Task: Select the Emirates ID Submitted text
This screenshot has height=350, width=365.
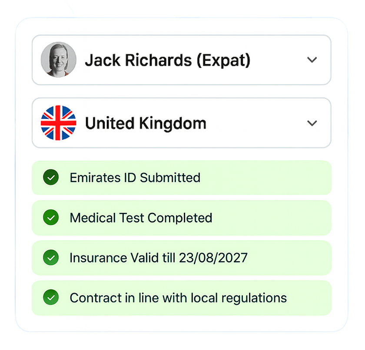Action: tap(135, 178)
